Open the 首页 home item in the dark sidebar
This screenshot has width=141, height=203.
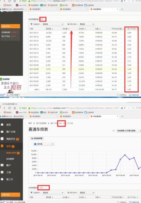click(x=9, y=125)
